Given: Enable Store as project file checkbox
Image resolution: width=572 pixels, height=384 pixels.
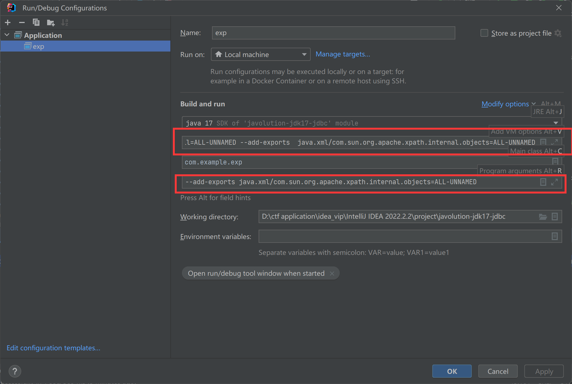Looking at the screenshot, I should pyautogui.click(x=484, y=33).
